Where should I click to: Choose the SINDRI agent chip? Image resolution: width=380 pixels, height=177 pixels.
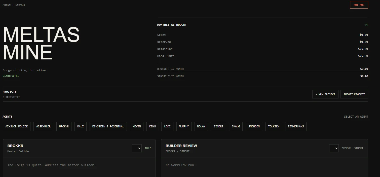(x=218, y=126)
